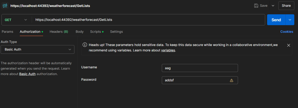Open the Auth Type Basic Auth dropdown
298x108 pixels.
37,49
